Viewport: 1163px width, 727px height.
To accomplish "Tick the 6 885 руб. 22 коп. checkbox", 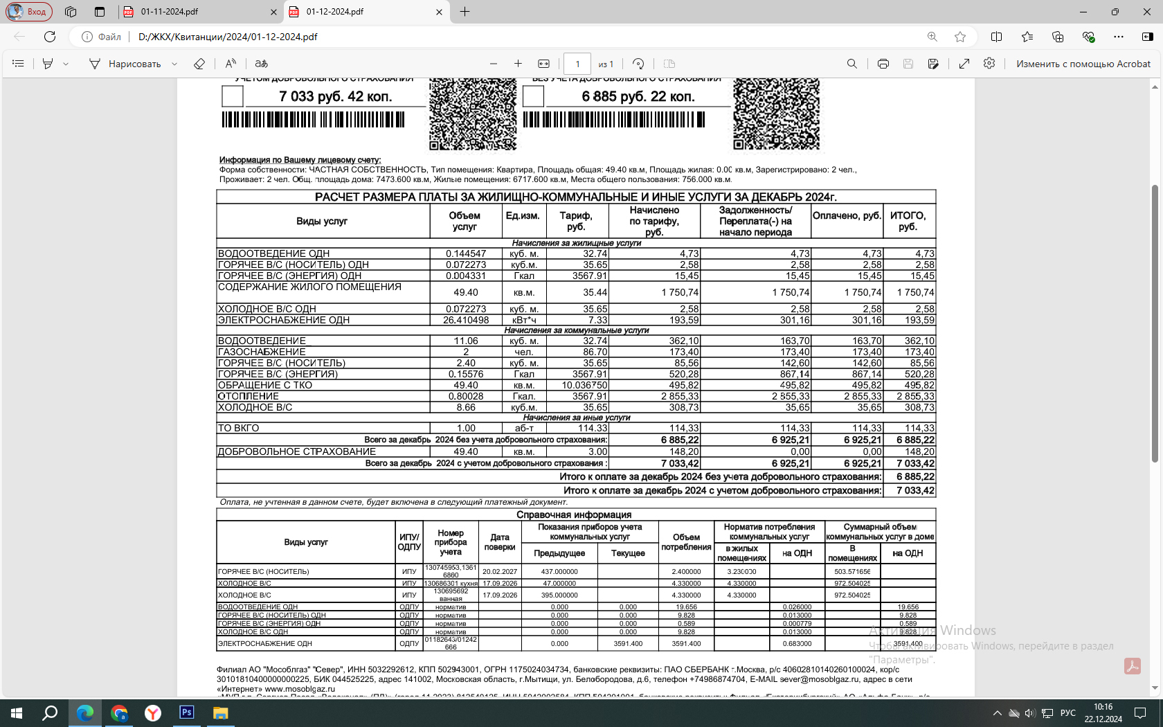I will [x=533, y=96].
